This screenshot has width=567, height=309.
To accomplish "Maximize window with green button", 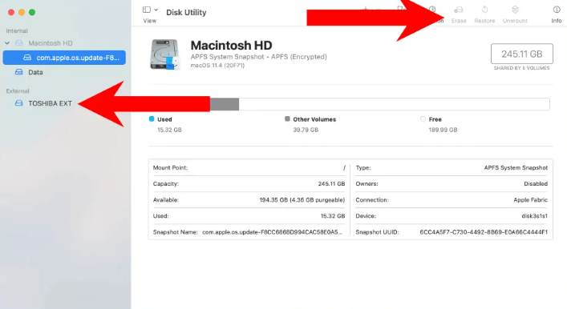I will pos(32,12).
